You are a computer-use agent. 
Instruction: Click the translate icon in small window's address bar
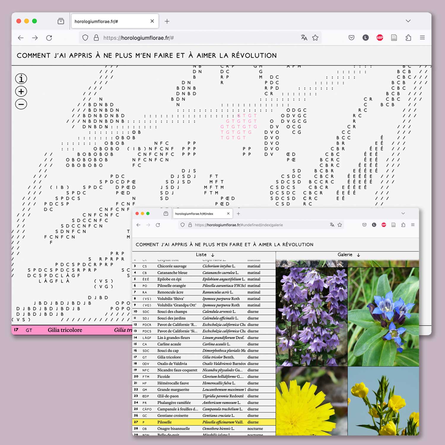(x=332, y=225)
